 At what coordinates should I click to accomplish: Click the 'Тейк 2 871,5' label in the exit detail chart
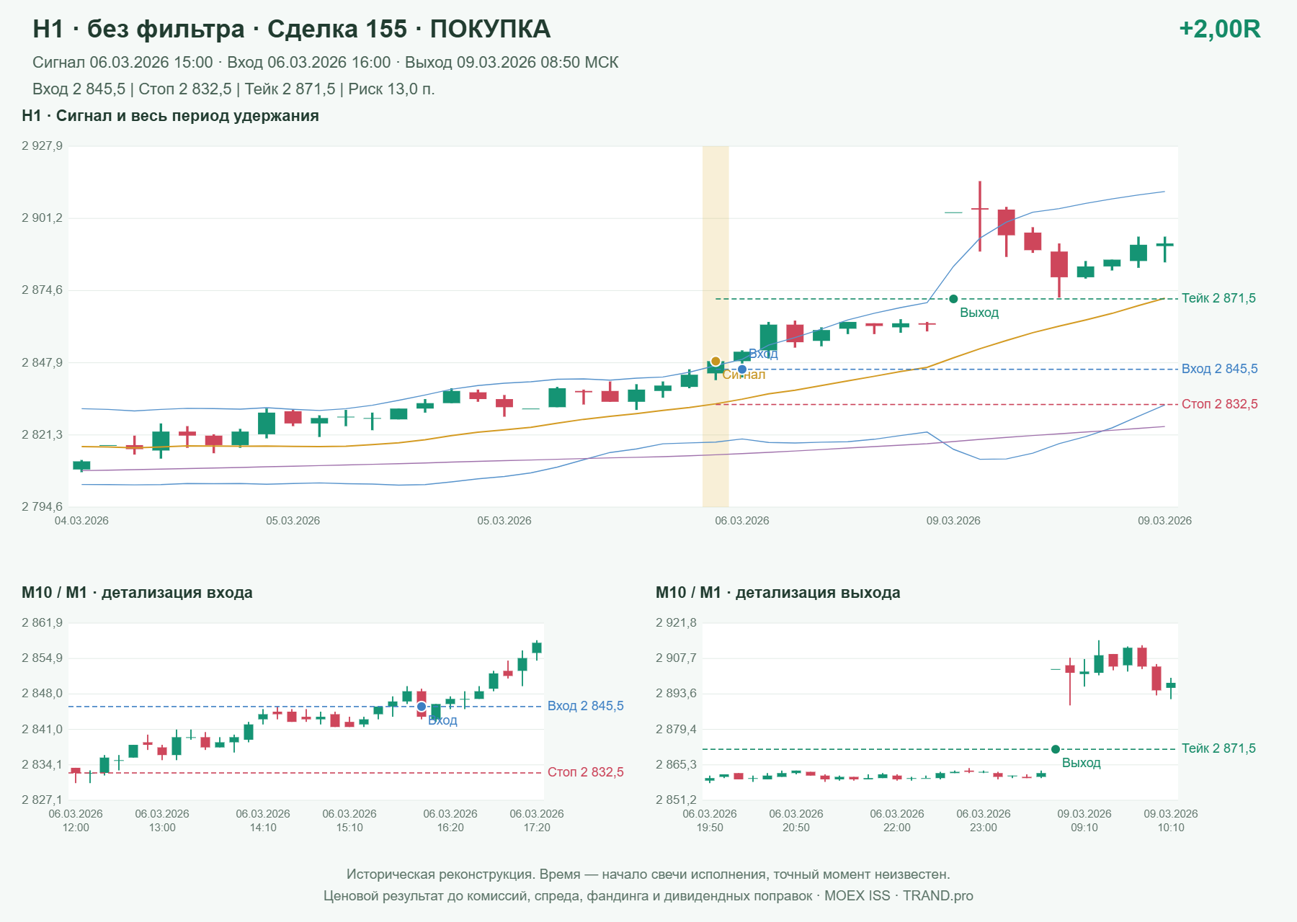pyautogui.click(x=1218, y=748)
